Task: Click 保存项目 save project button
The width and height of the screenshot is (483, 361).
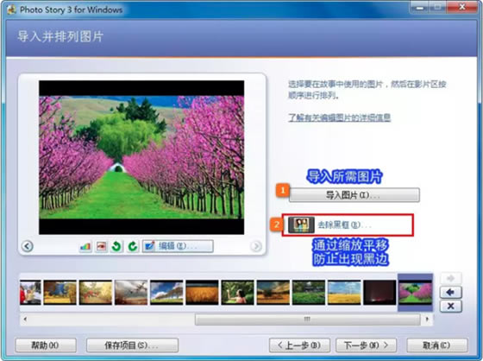Action: [x=132, y=345]
